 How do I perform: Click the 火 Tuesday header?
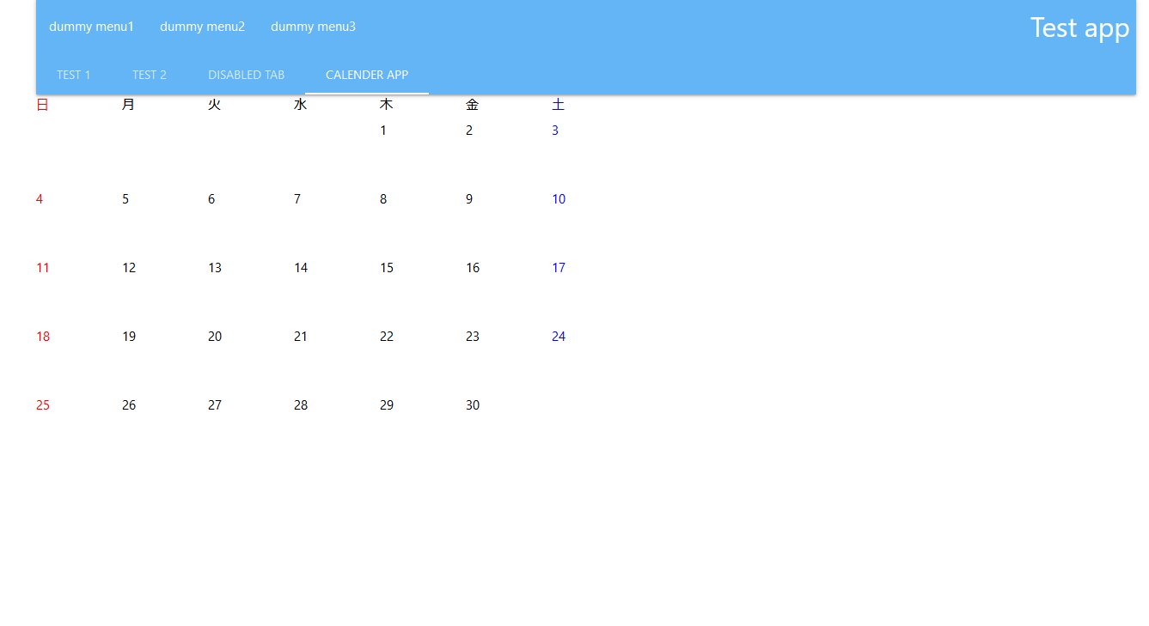(214, 105)
